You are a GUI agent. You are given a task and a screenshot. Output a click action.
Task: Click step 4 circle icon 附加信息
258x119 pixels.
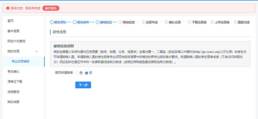(121, 22)
